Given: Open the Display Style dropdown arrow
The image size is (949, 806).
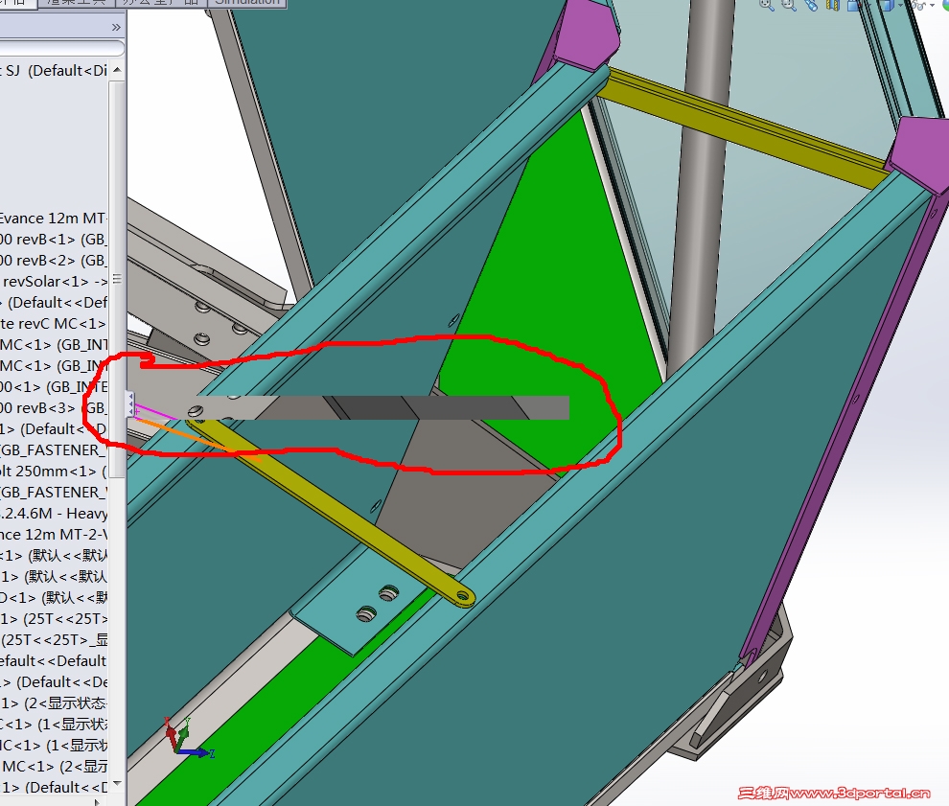Looking at the screenshot, I should click(x=900, y=5).
